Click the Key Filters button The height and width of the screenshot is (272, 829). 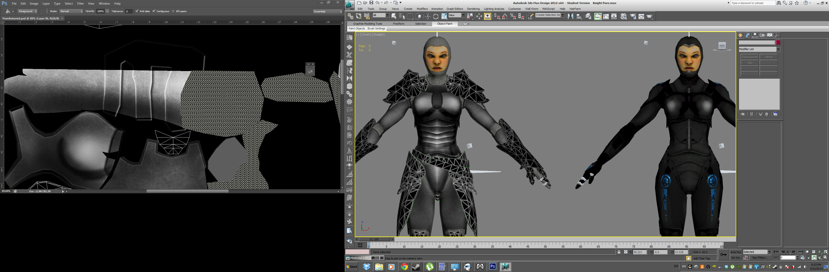pyautogui.click(x=760, y=258)
